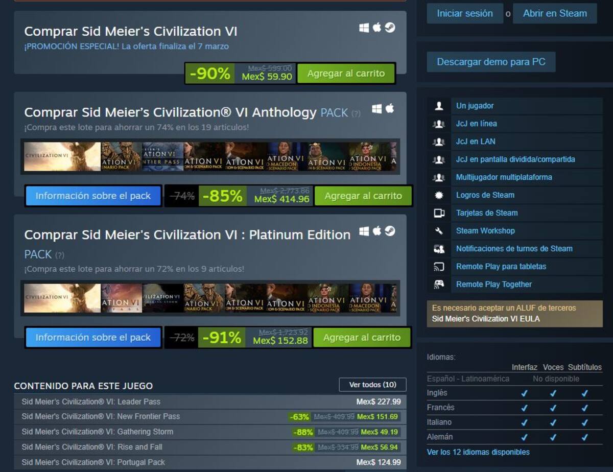This screenshot has height=472, width=613.
Task: Expand Ver los 12 idiomas disponibles
Action: 478,452
